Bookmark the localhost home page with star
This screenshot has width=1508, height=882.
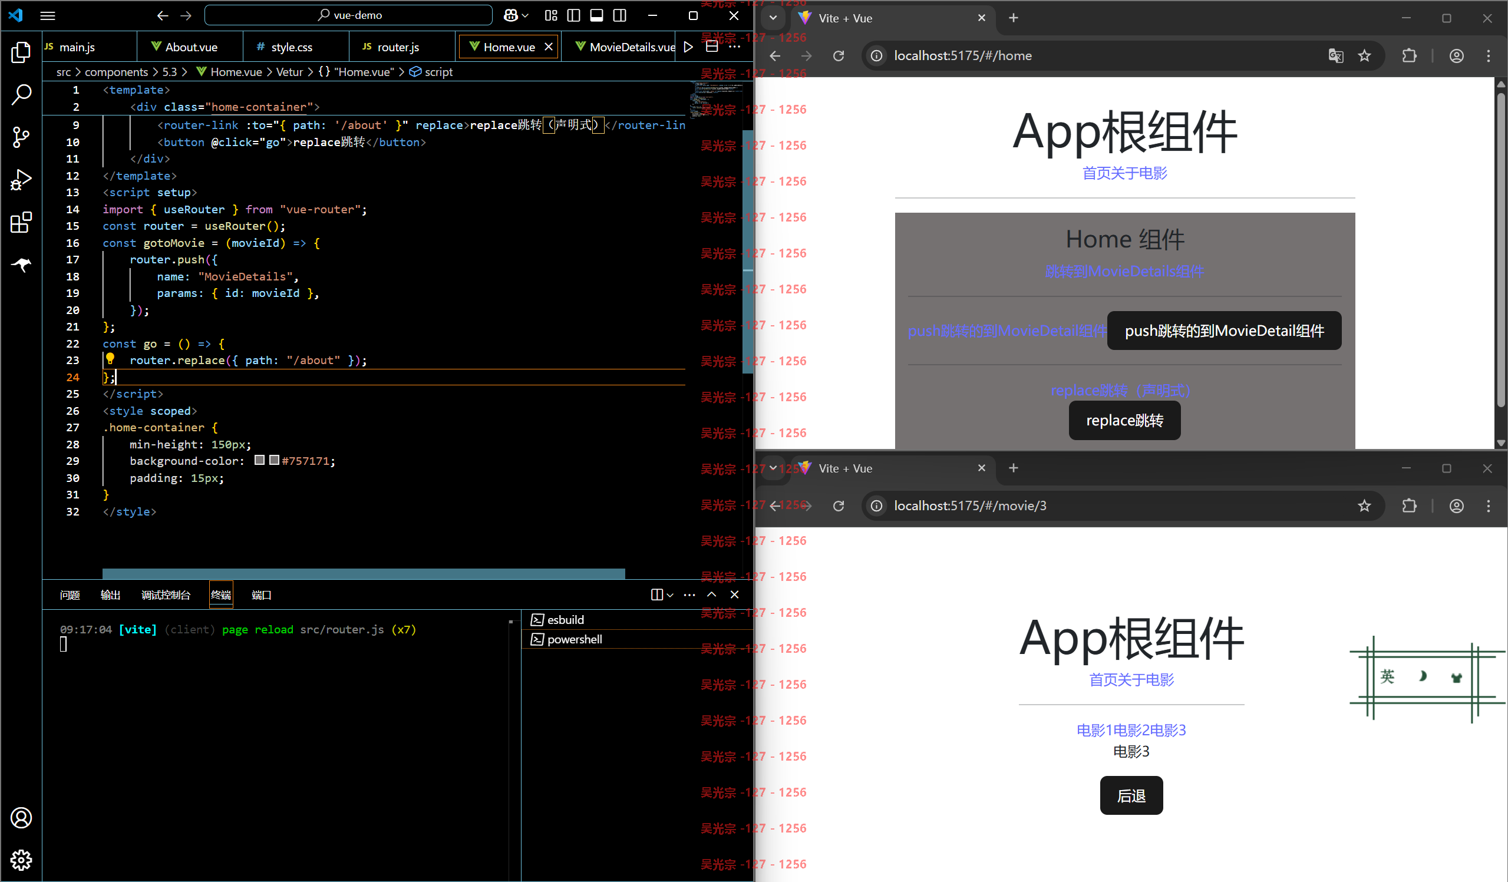point(1364,55)
